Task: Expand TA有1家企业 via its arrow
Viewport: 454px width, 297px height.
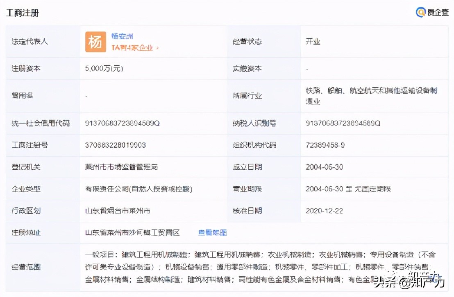Action: coord(157,47)
